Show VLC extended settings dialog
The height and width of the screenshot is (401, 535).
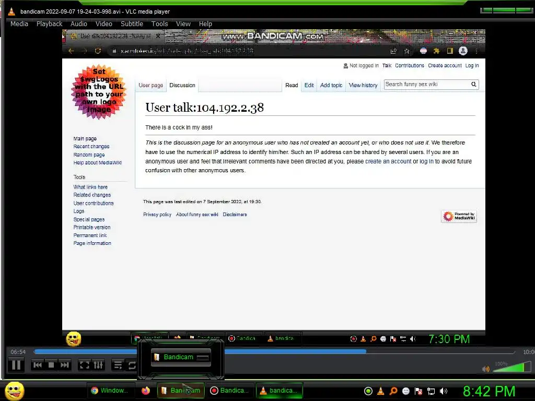(x=98, y=365)
